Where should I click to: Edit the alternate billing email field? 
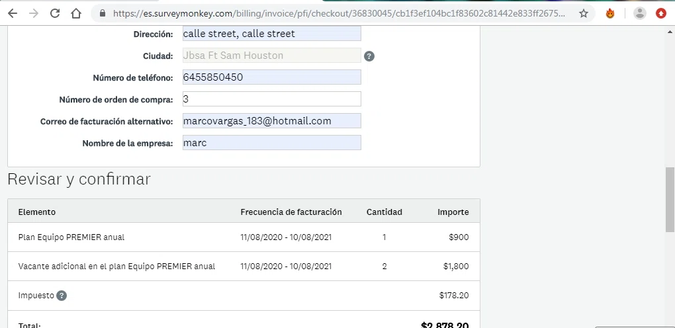271,121
